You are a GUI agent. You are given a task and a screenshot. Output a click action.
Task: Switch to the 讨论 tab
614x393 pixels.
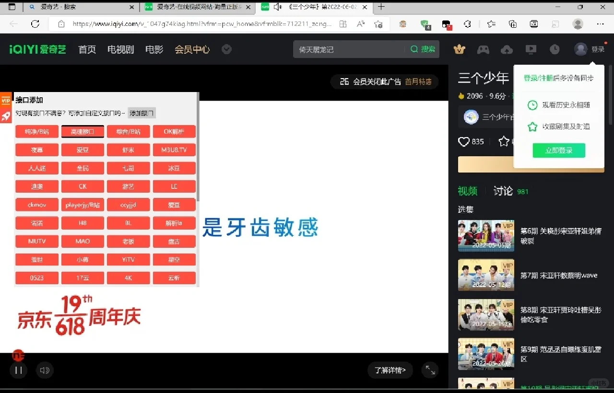tap(503, 191)
